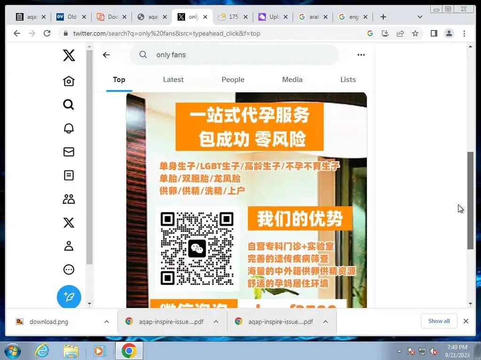Open the Lists icon in sidebar

click(69, 175)
